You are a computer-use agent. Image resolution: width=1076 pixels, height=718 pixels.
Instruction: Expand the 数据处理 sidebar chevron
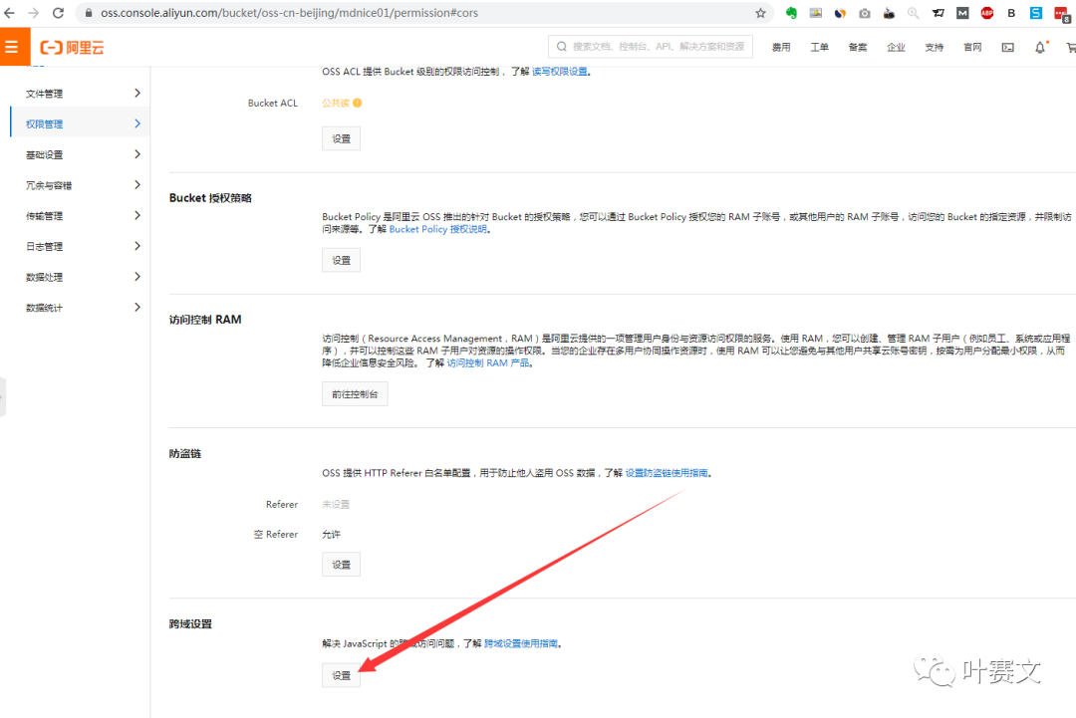[x=137, y=277]
